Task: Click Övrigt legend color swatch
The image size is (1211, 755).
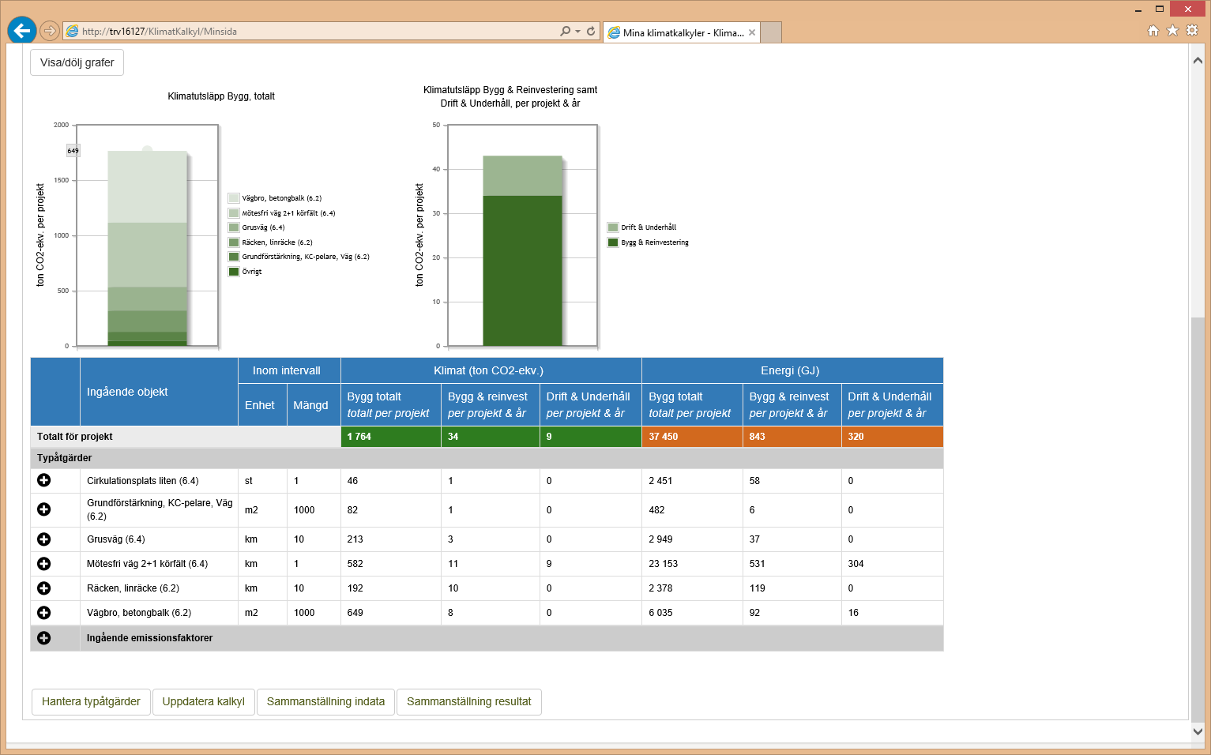Action: point(234,272)
